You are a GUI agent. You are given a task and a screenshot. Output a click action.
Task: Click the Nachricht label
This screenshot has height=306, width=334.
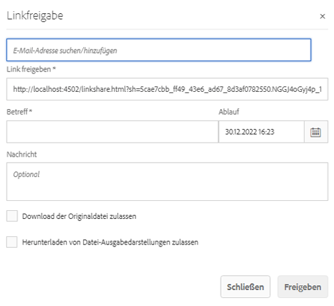click(x=21, y=154)
